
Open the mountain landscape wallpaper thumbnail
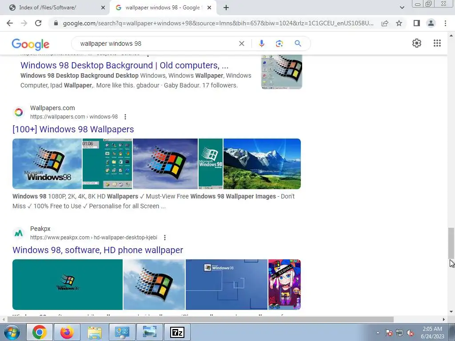click(262, 164)
